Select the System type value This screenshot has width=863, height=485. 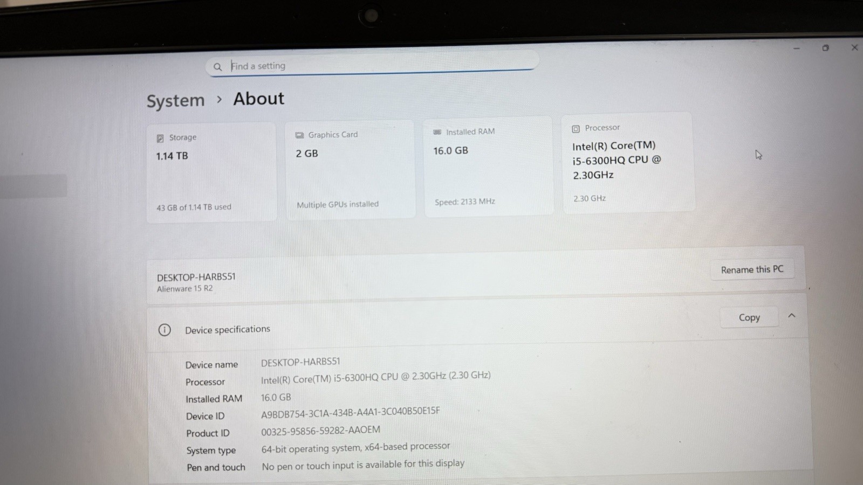pos(355,447)
